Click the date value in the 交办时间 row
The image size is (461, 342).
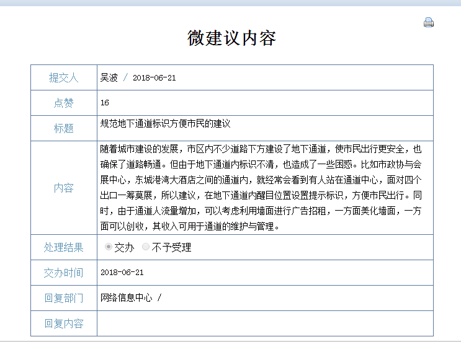(x=122, y=273)
